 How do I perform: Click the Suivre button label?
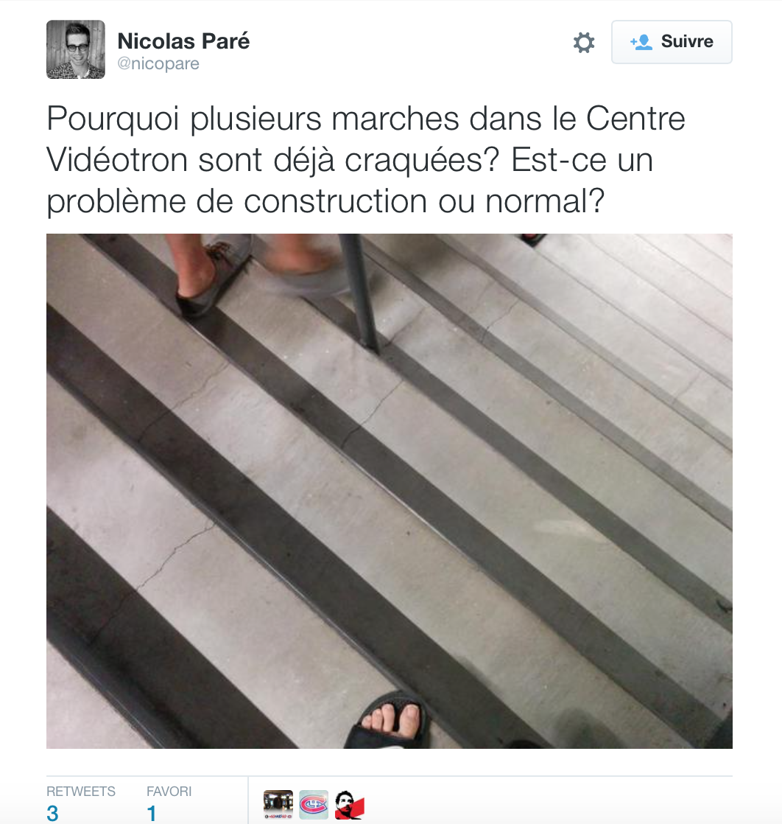click(687, 41)
